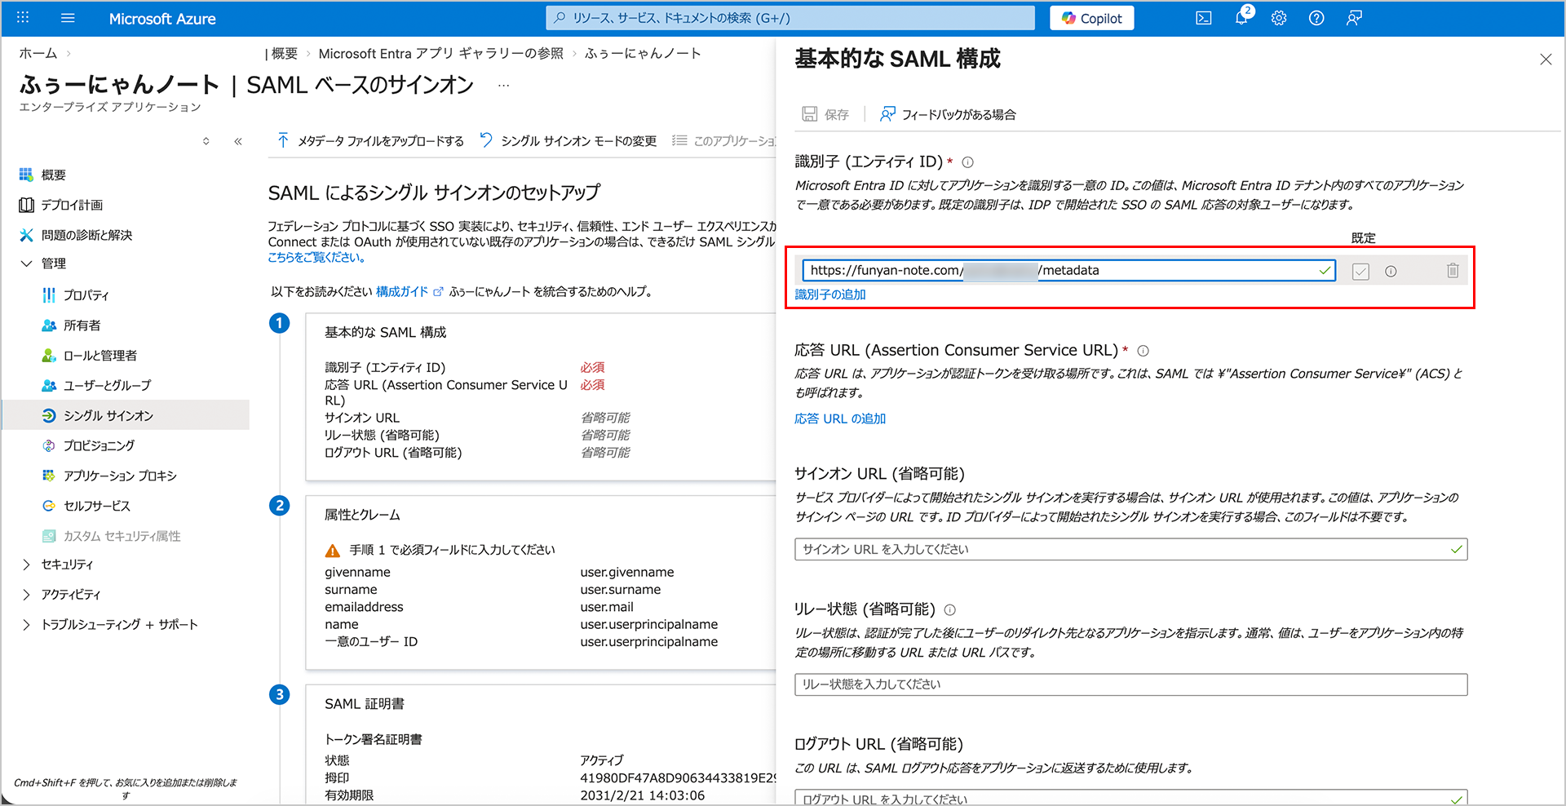
Task: Open the Azure portal hamburger menu
Action: coord(68,18)
